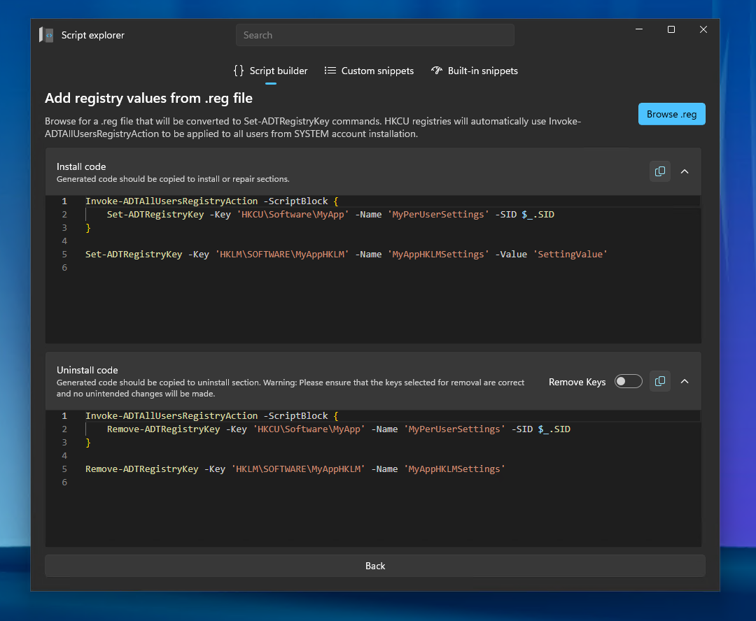Image resolution: width=756 pixels, height=621 pixels.
Task: Click 'HKCU\Software\MyApp' in Install code line 2
Action: (x=293, y=215)
